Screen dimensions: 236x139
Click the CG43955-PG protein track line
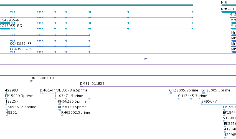pos(50,52)
